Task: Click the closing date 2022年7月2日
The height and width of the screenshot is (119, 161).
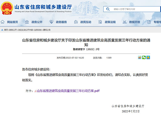Action: click(x=131, y=112)
